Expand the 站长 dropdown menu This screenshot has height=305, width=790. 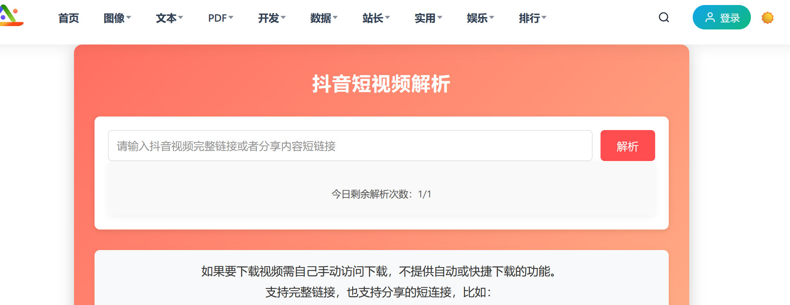[x=376, y=18]
